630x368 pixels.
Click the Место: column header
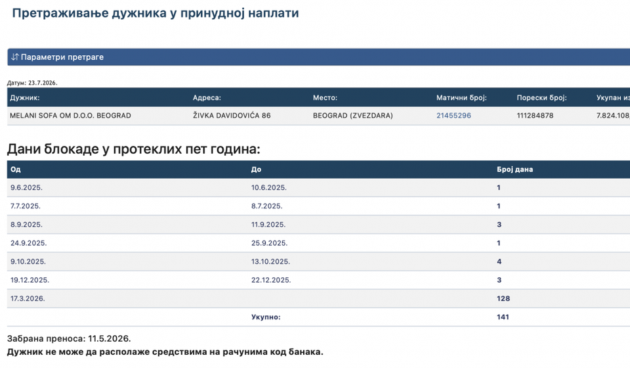[x=325, y=98]
